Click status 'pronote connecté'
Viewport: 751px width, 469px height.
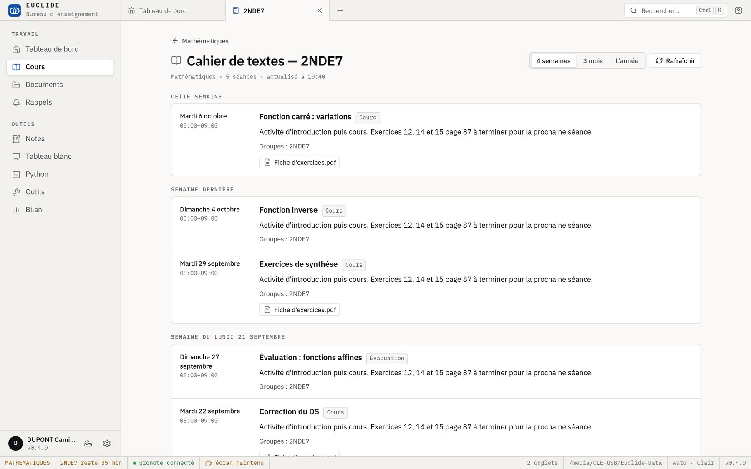[163, 463]
